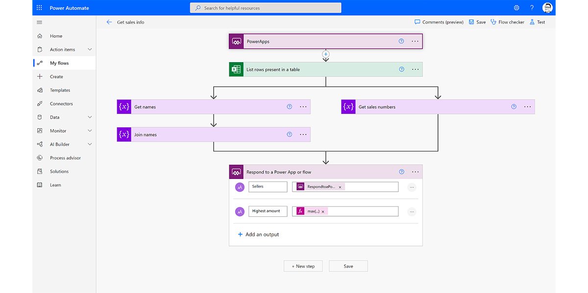Screen dimensions: 588x293
Task: Open help for the PowerApps step
Action: coord(401,41)
